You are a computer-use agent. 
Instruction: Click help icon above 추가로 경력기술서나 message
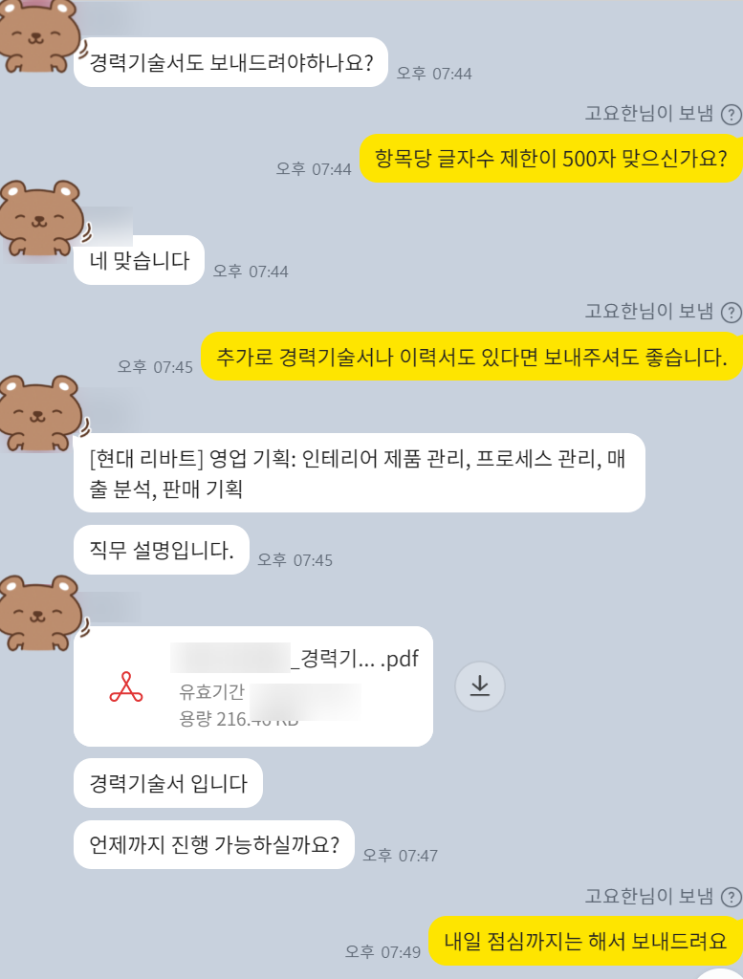pos(732,313)
